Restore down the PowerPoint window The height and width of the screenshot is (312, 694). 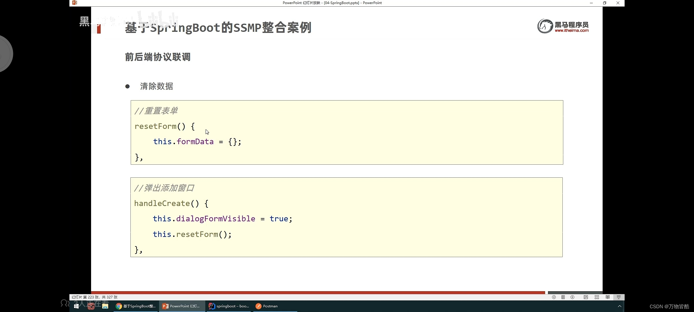tap(605, 3)
